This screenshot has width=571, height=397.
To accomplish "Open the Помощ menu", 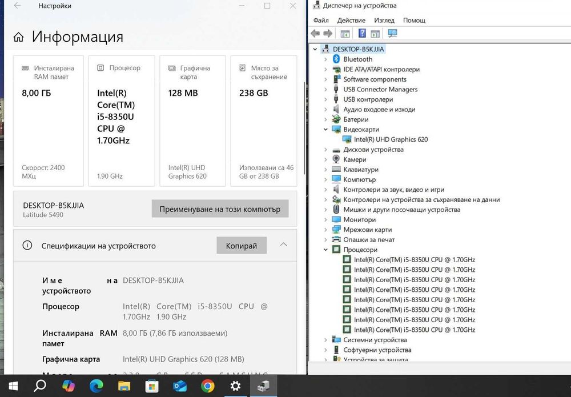I will coord(414,21).
